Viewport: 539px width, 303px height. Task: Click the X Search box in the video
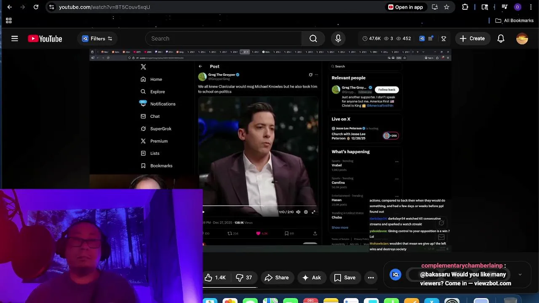point(365,66)
